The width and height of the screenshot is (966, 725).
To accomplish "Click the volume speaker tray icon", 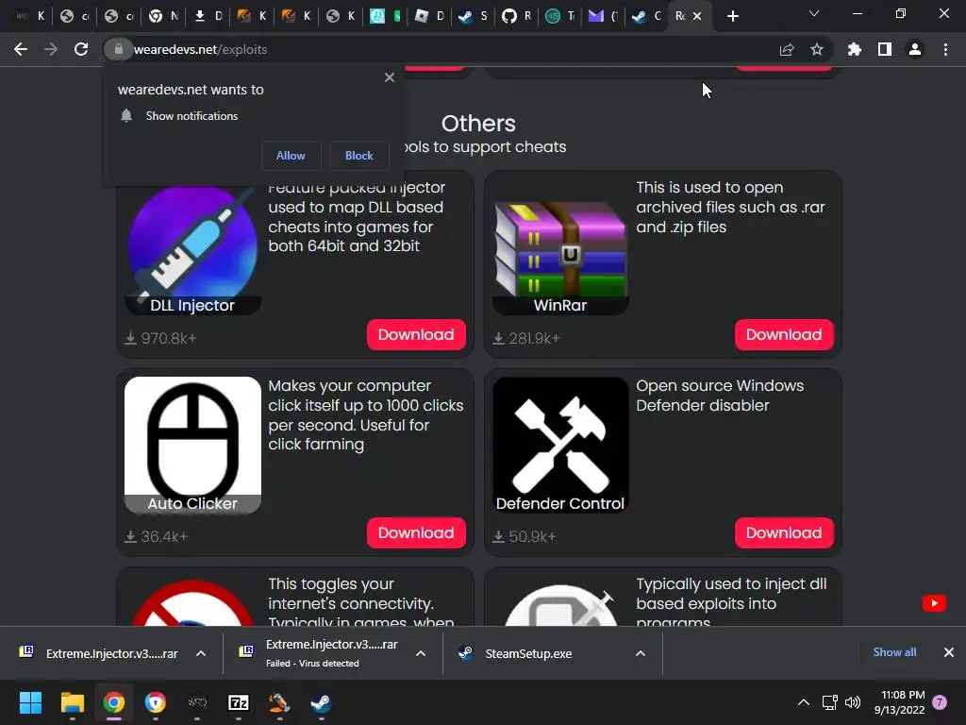I will tap(853, 702).
